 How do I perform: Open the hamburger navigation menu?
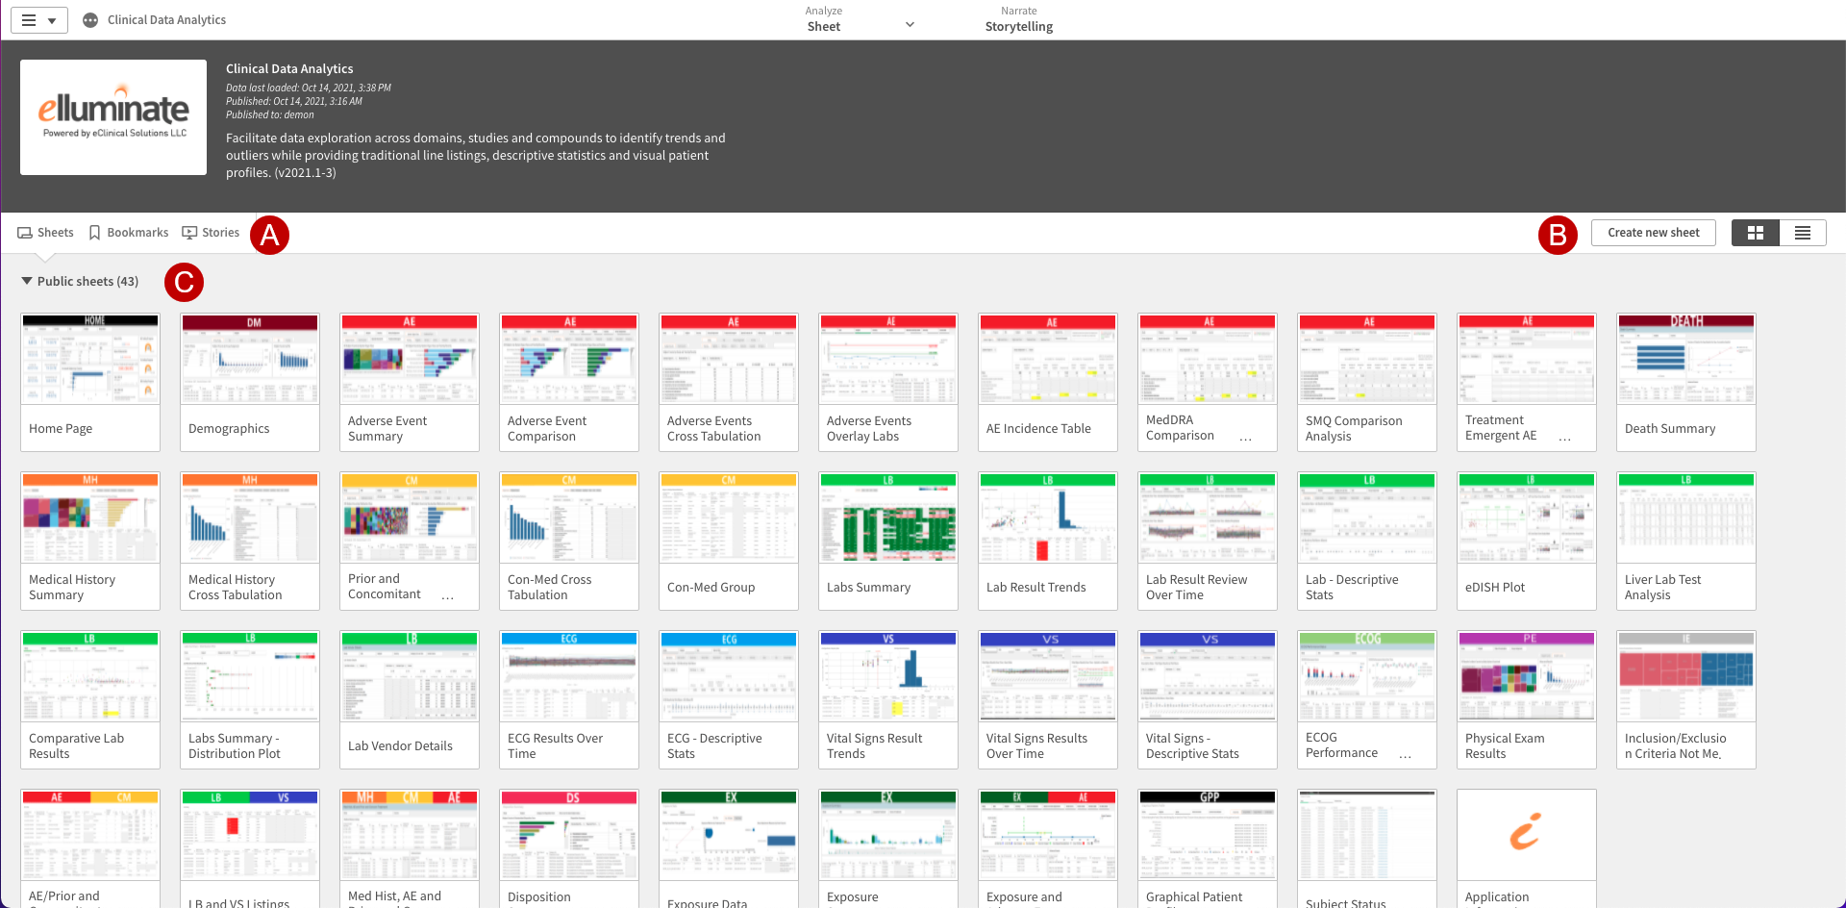click(x=38, y=20)
